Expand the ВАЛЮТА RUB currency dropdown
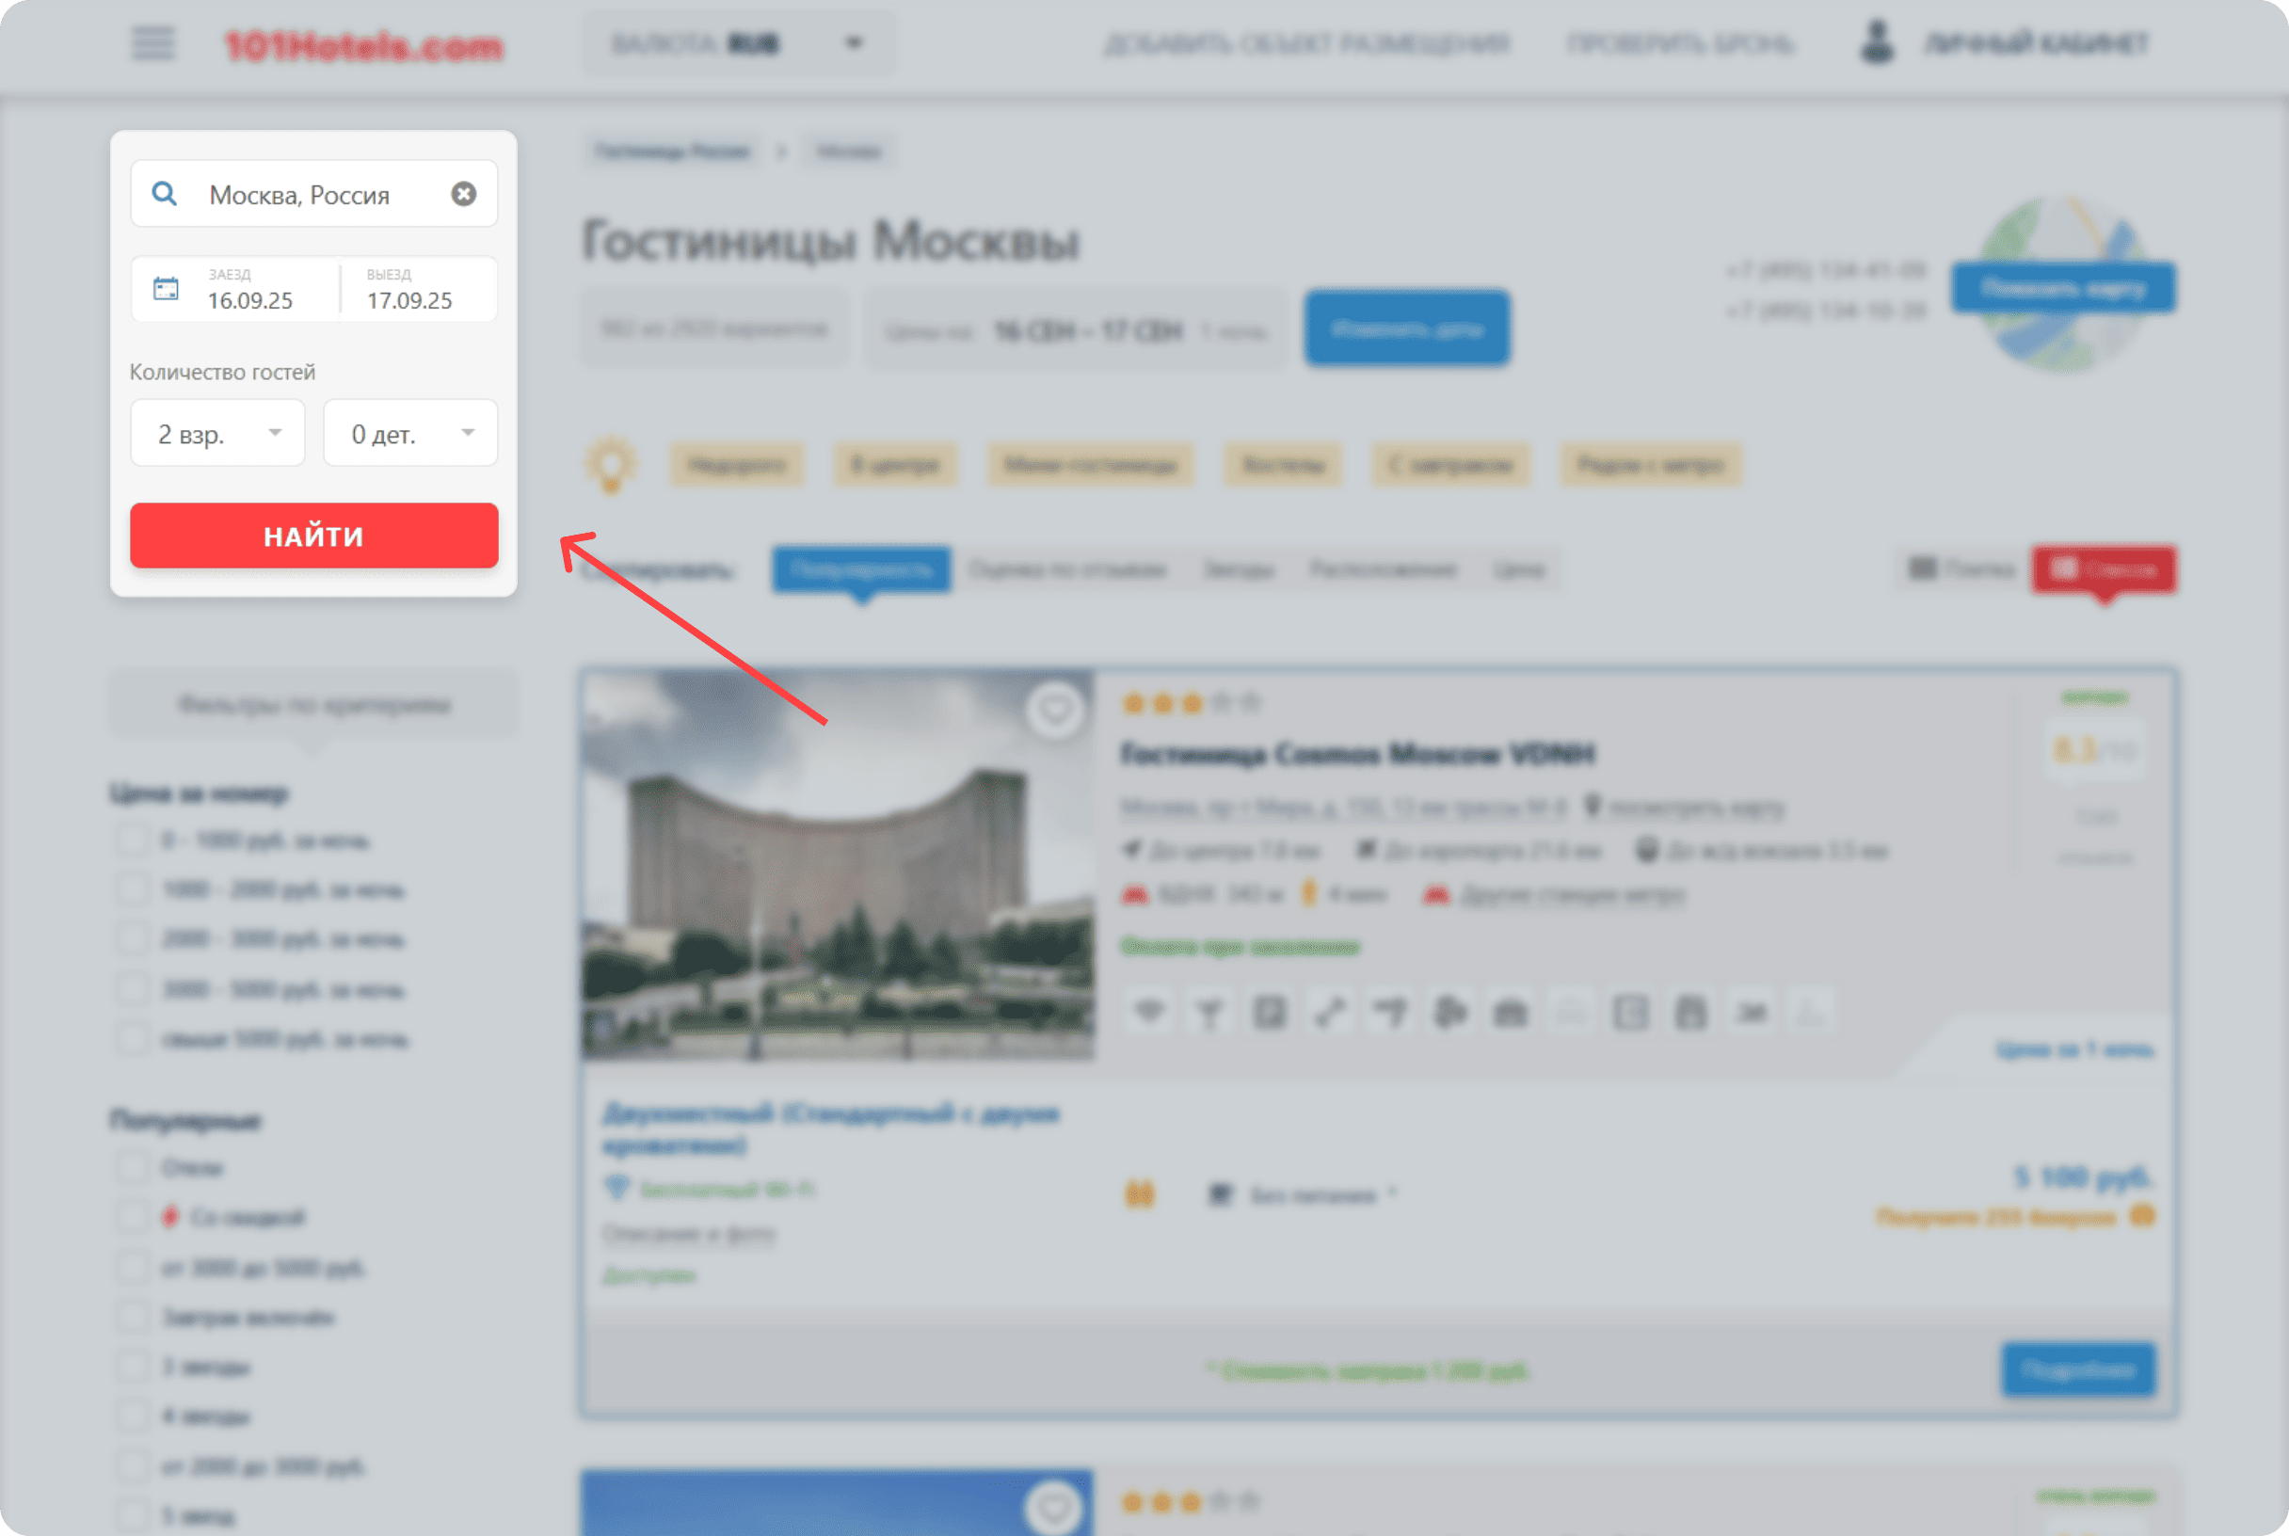 click(740, 43)
